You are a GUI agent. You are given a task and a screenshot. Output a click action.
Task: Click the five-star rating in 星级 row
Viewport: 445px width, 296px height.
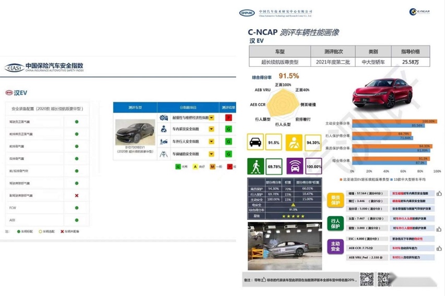(x=293, y=216)
